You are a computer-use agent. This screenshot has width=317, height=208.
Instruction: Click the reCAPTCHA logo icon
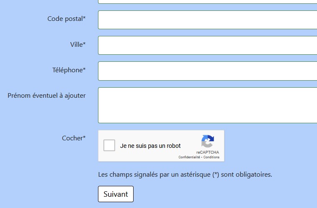point(208,141)
